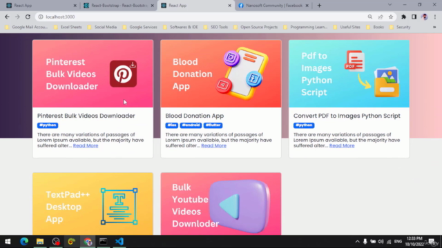442x248 pixels.
Task: Open the Extensions puzzle icon
Action: point(403,17)
